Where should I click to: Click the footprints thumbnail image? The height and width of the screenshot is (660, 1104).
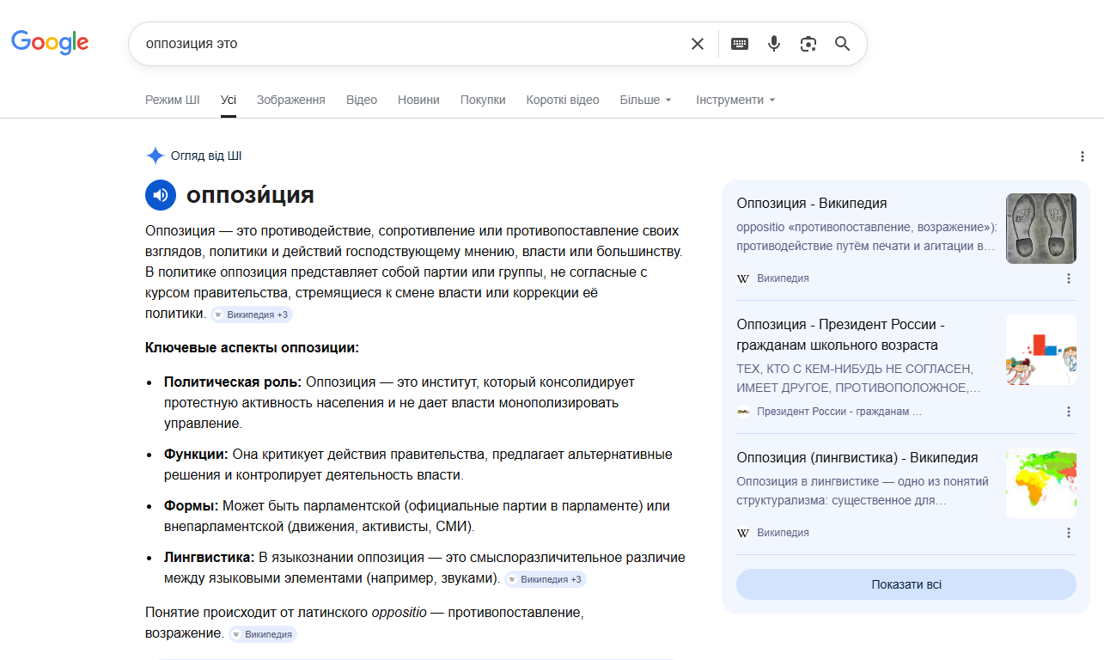1041,229
